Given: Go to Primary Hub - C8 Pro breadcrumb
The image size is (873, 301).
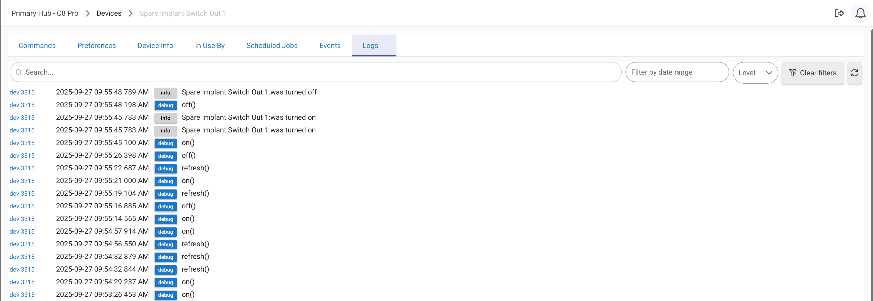Looking at the screenshot, I should [x=45, y=13].
